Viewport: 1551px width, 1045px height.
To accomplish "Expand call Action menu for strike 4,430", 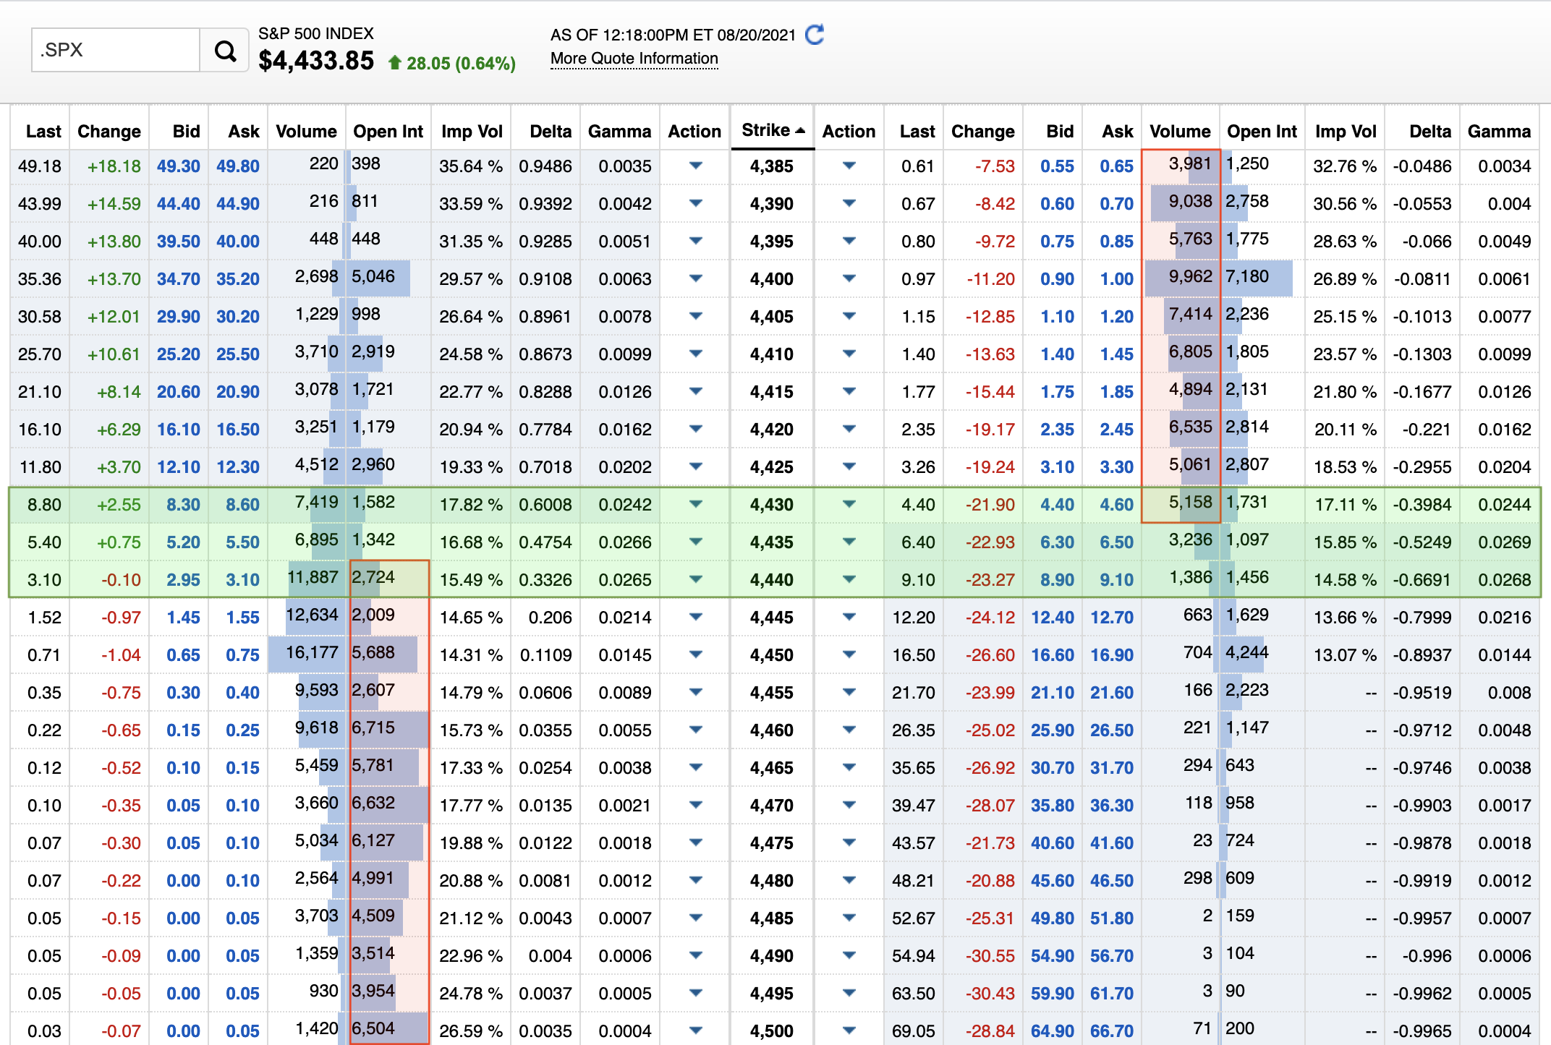I will (x=695, y=504).
